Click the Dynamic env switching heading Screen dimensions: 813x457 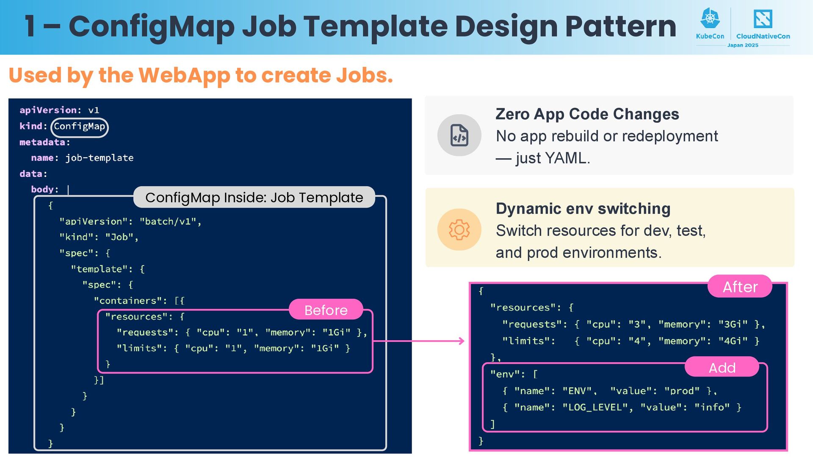tap(583, 209)
